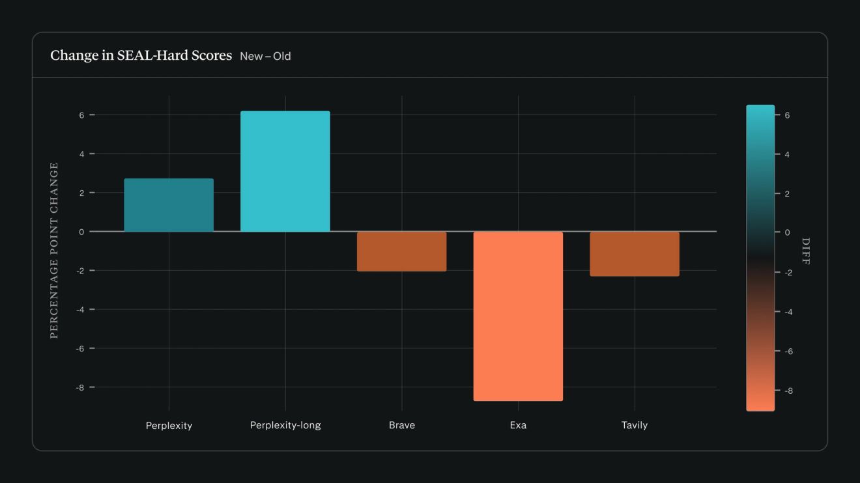860x483 pixels.
Task: Click the chart title Change in SEAL-Hard Scores
Action: (x=141, y=55)
